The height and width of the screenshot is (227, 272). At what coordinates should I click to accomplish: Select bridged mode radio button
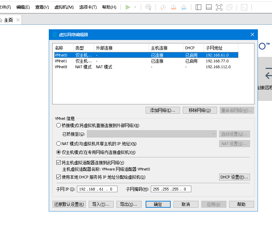tap(58, 125)
